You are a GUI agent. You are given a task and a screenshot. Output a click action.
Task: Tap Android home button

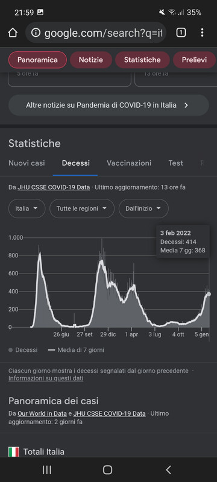[x=107, y=470]
